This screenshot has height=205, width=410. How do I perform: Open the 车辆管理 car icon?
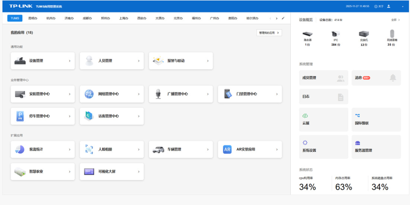coord(158,149)
